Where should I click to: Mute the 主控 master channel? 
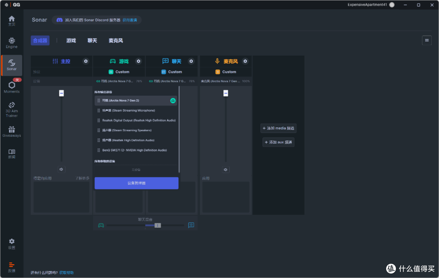[x=61, y=169]
